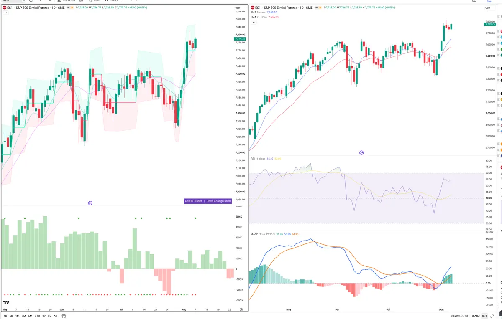Click the TradingView logo on the left chart

click(x=6, y=302)
